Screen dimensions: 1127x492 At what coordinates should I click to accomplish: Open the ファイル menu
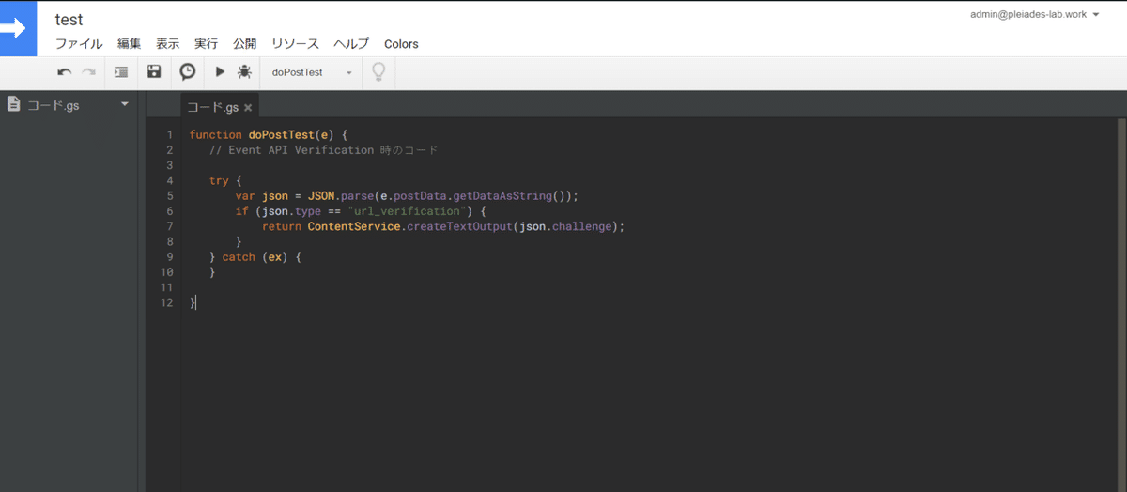[x=79, y=44]
